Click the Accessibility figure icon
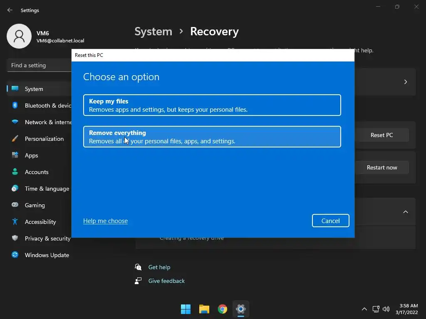The width and height of the screenshot is (426, 319). 15,222
